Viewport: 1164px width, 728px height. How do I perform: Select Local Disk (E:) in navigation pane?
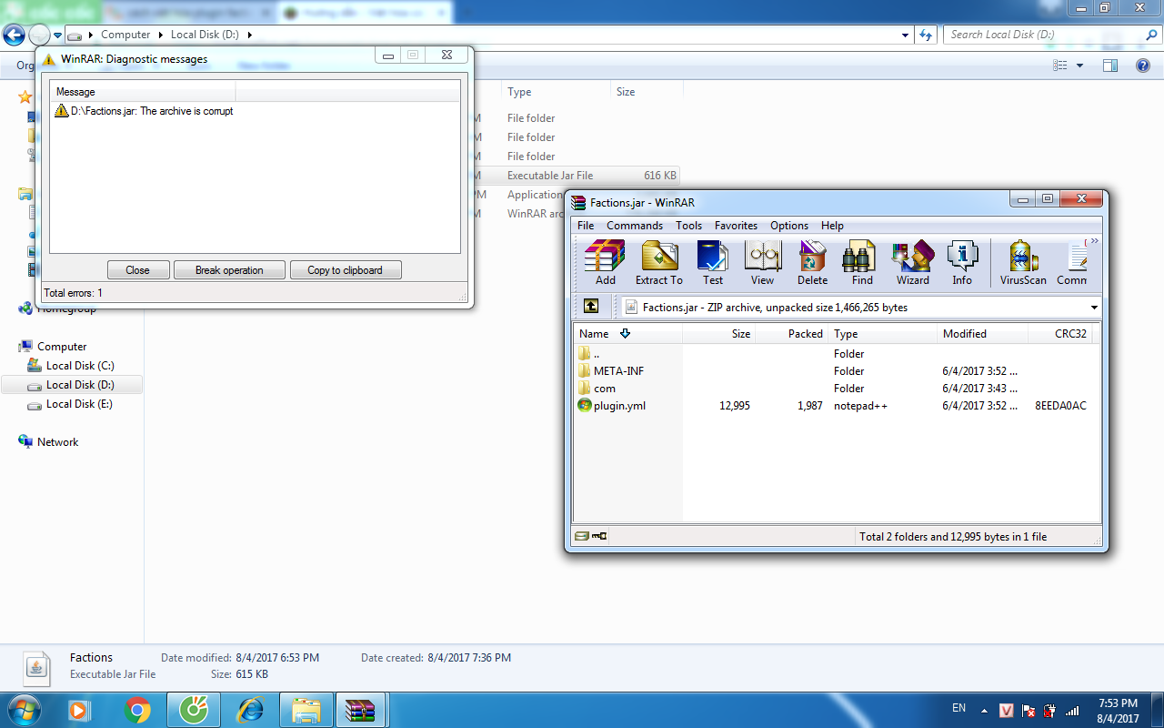(79, 404)
